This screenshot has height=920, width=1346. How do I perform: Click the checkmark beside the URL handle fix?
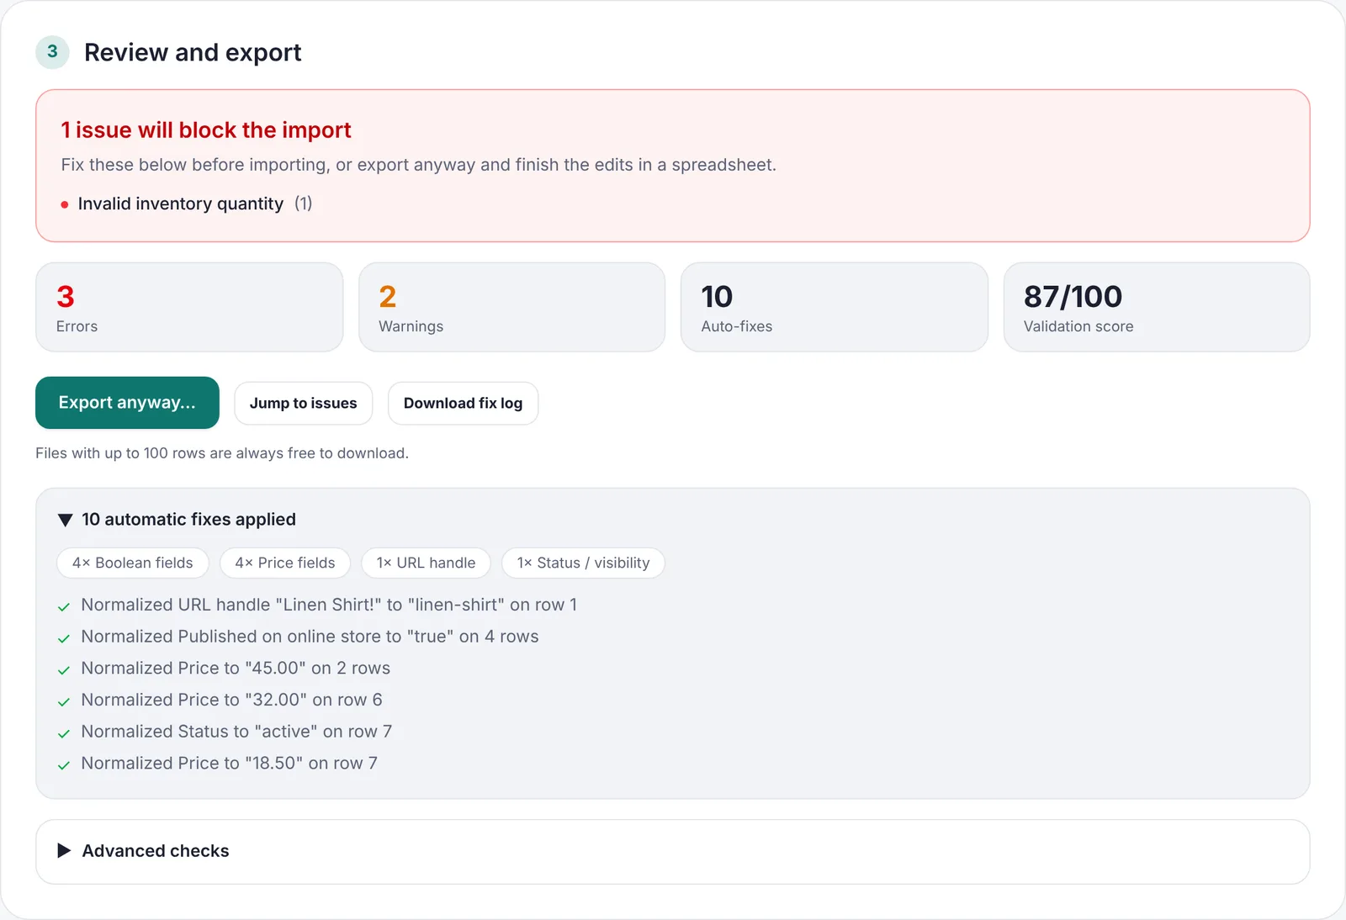(64, 607)
